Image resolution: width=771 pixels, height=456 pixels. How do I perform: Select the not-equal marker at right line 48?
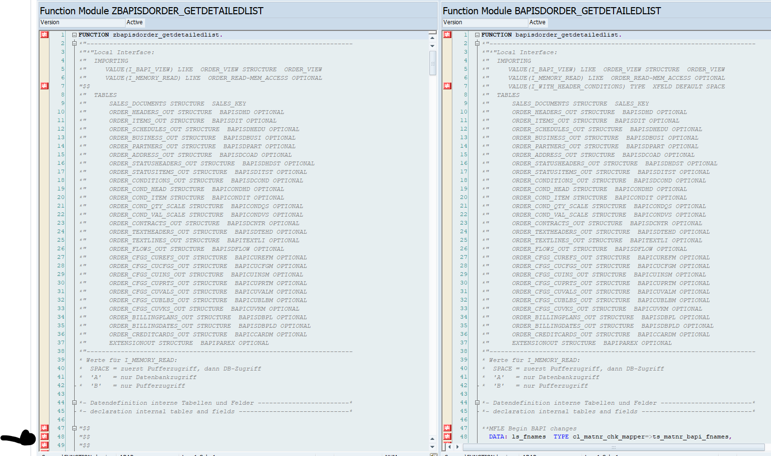point(447,437)
